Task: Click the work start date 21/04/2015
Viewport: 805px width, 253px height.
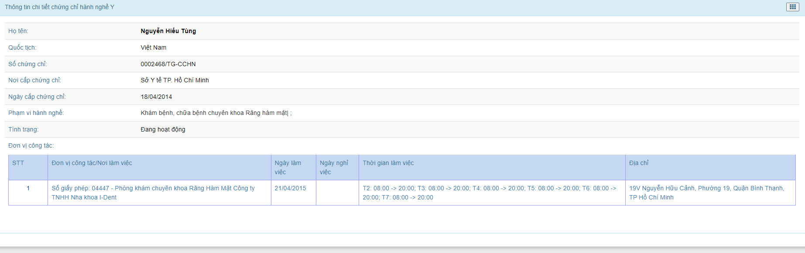Action: point(290,188)
